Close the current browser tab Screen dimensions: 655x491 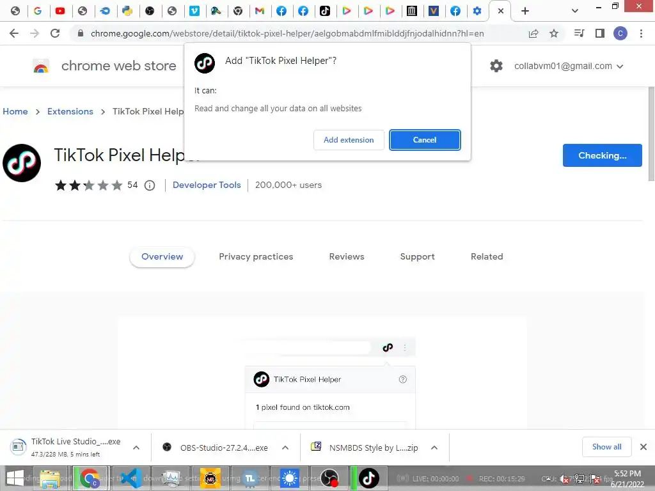click(x=500, y=11)
